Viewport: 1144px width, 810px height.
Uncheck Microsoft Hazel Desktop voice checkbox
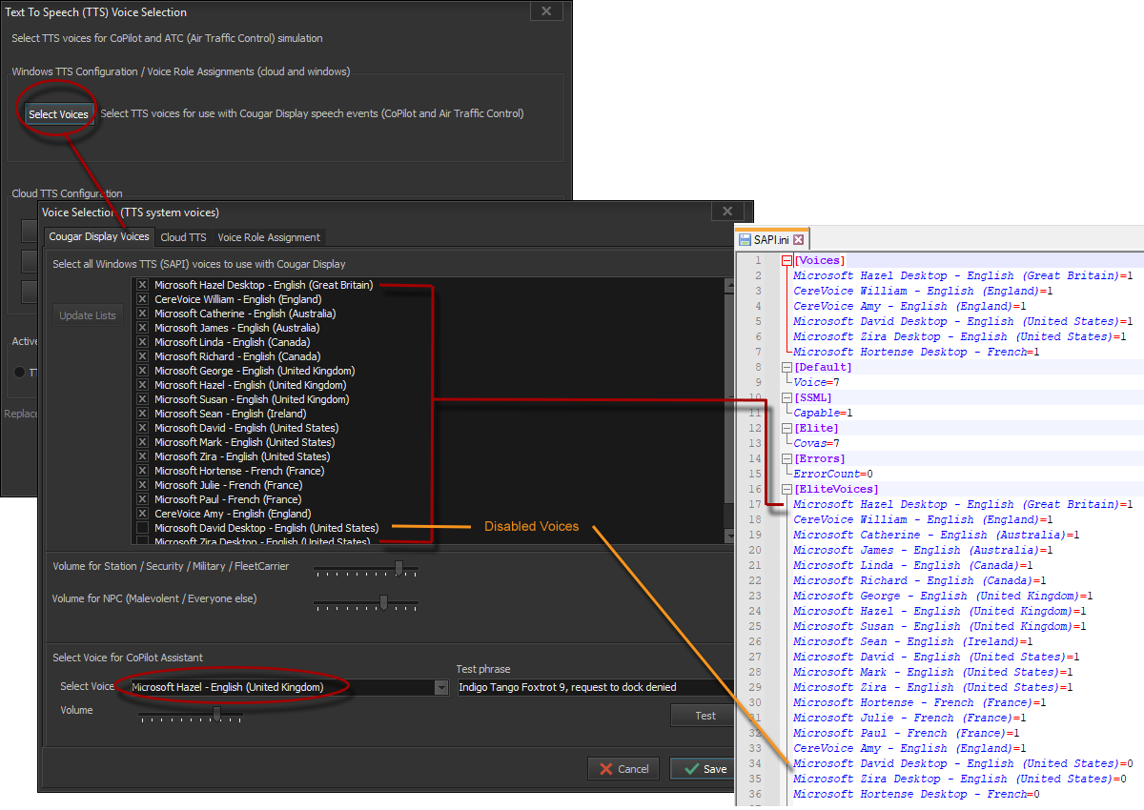tap(142, 285)
